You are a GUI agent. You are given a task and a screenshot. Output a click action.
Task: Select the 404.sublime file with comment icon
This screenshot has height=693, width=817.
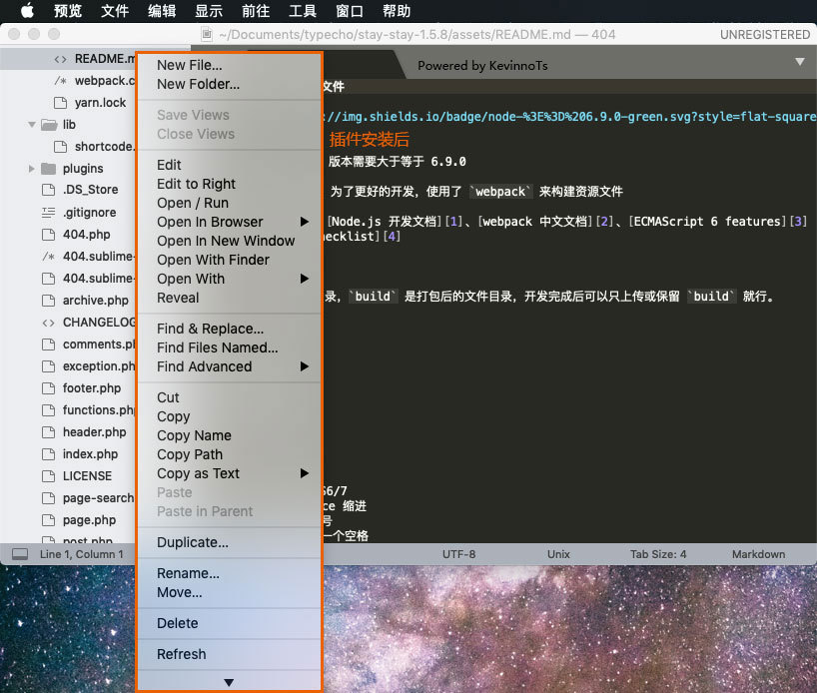coord(68,257)
